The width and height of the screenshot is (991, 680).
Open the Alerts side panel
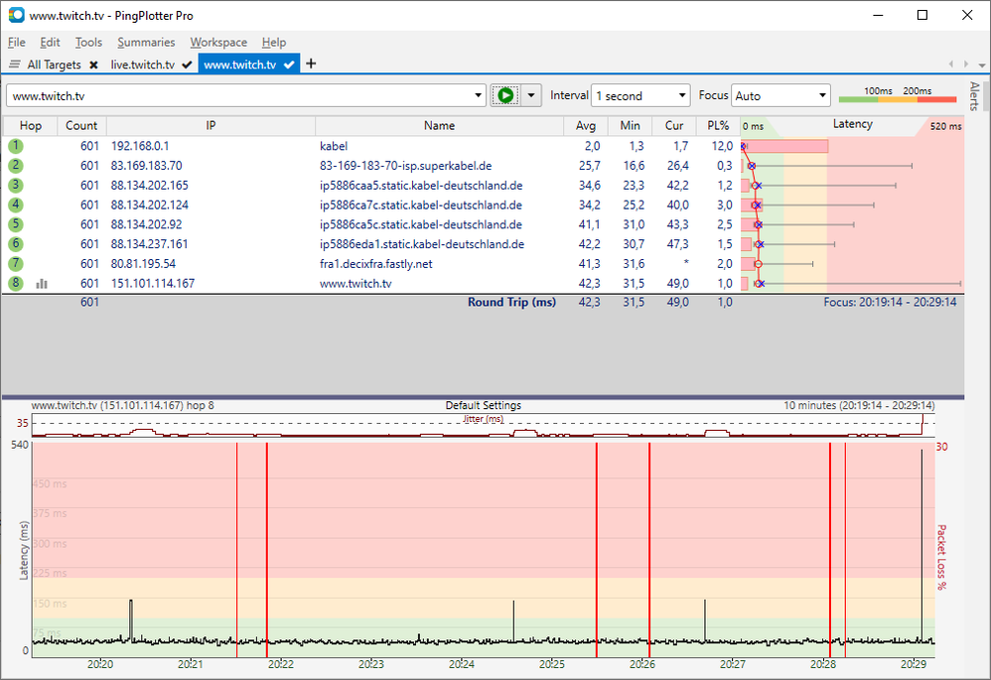point(974,95)
